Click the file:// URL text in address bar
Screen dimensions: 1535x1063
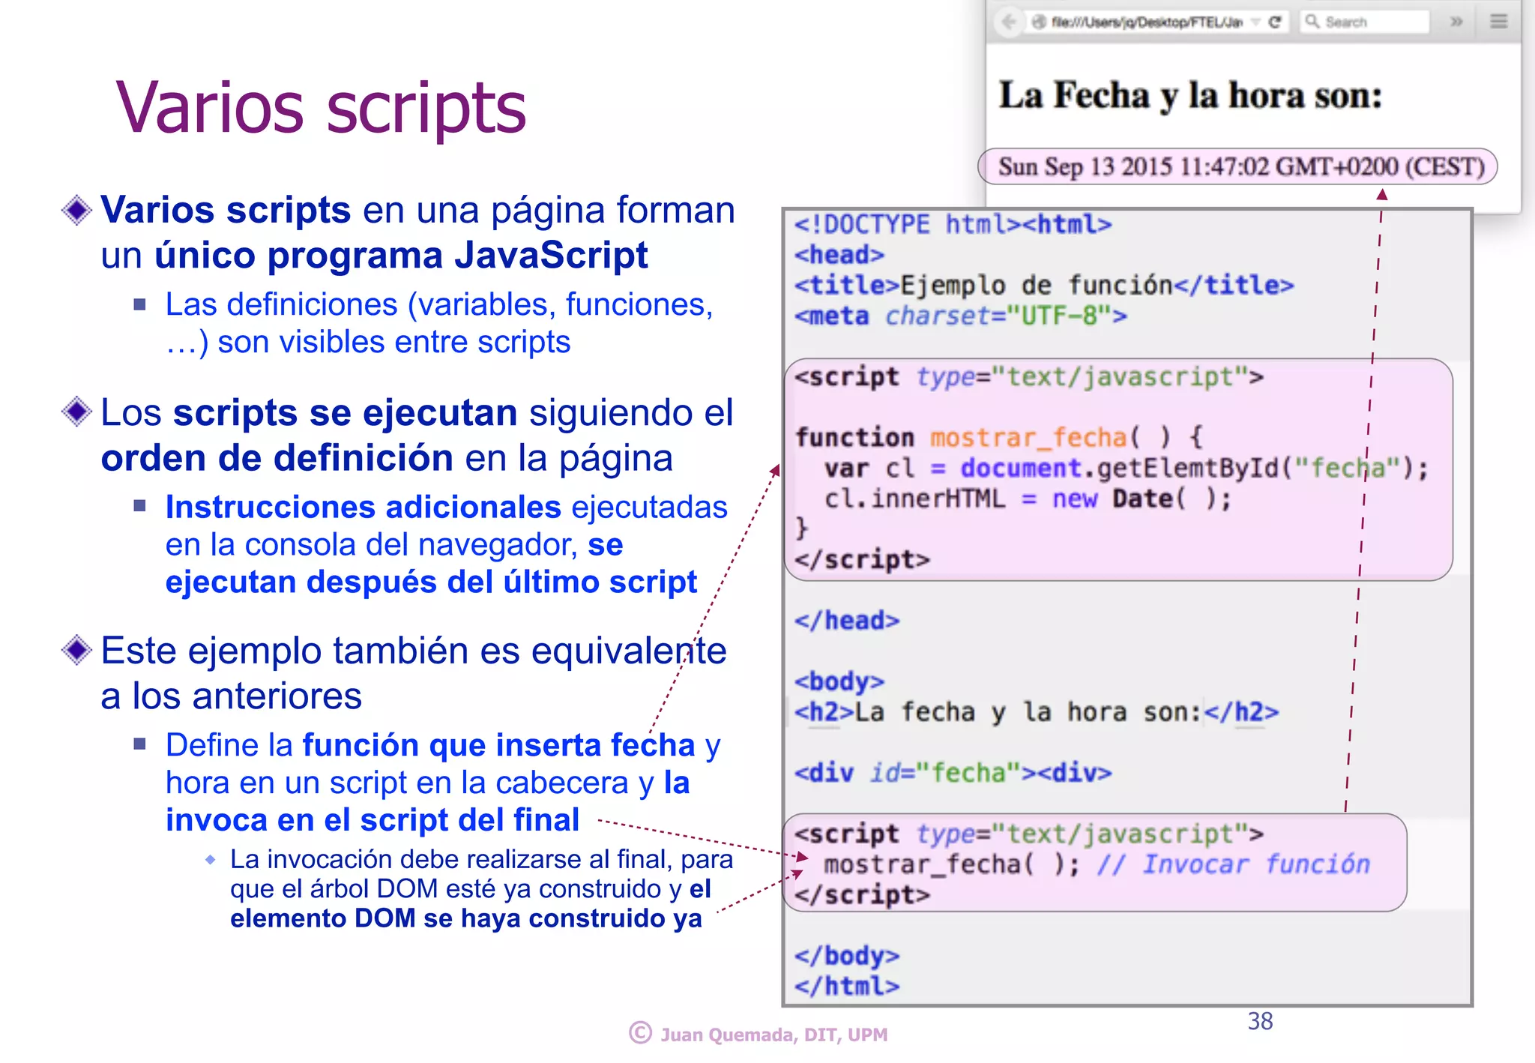coord(1147,22)
